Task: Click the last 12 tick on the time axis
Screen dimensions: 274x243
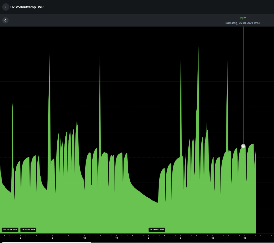Action: [212, 238]
